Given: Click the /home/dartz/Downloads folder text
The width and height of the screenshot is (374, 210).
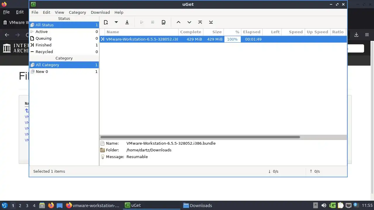Looking at the screenshot, I should [x=149, y=150].
